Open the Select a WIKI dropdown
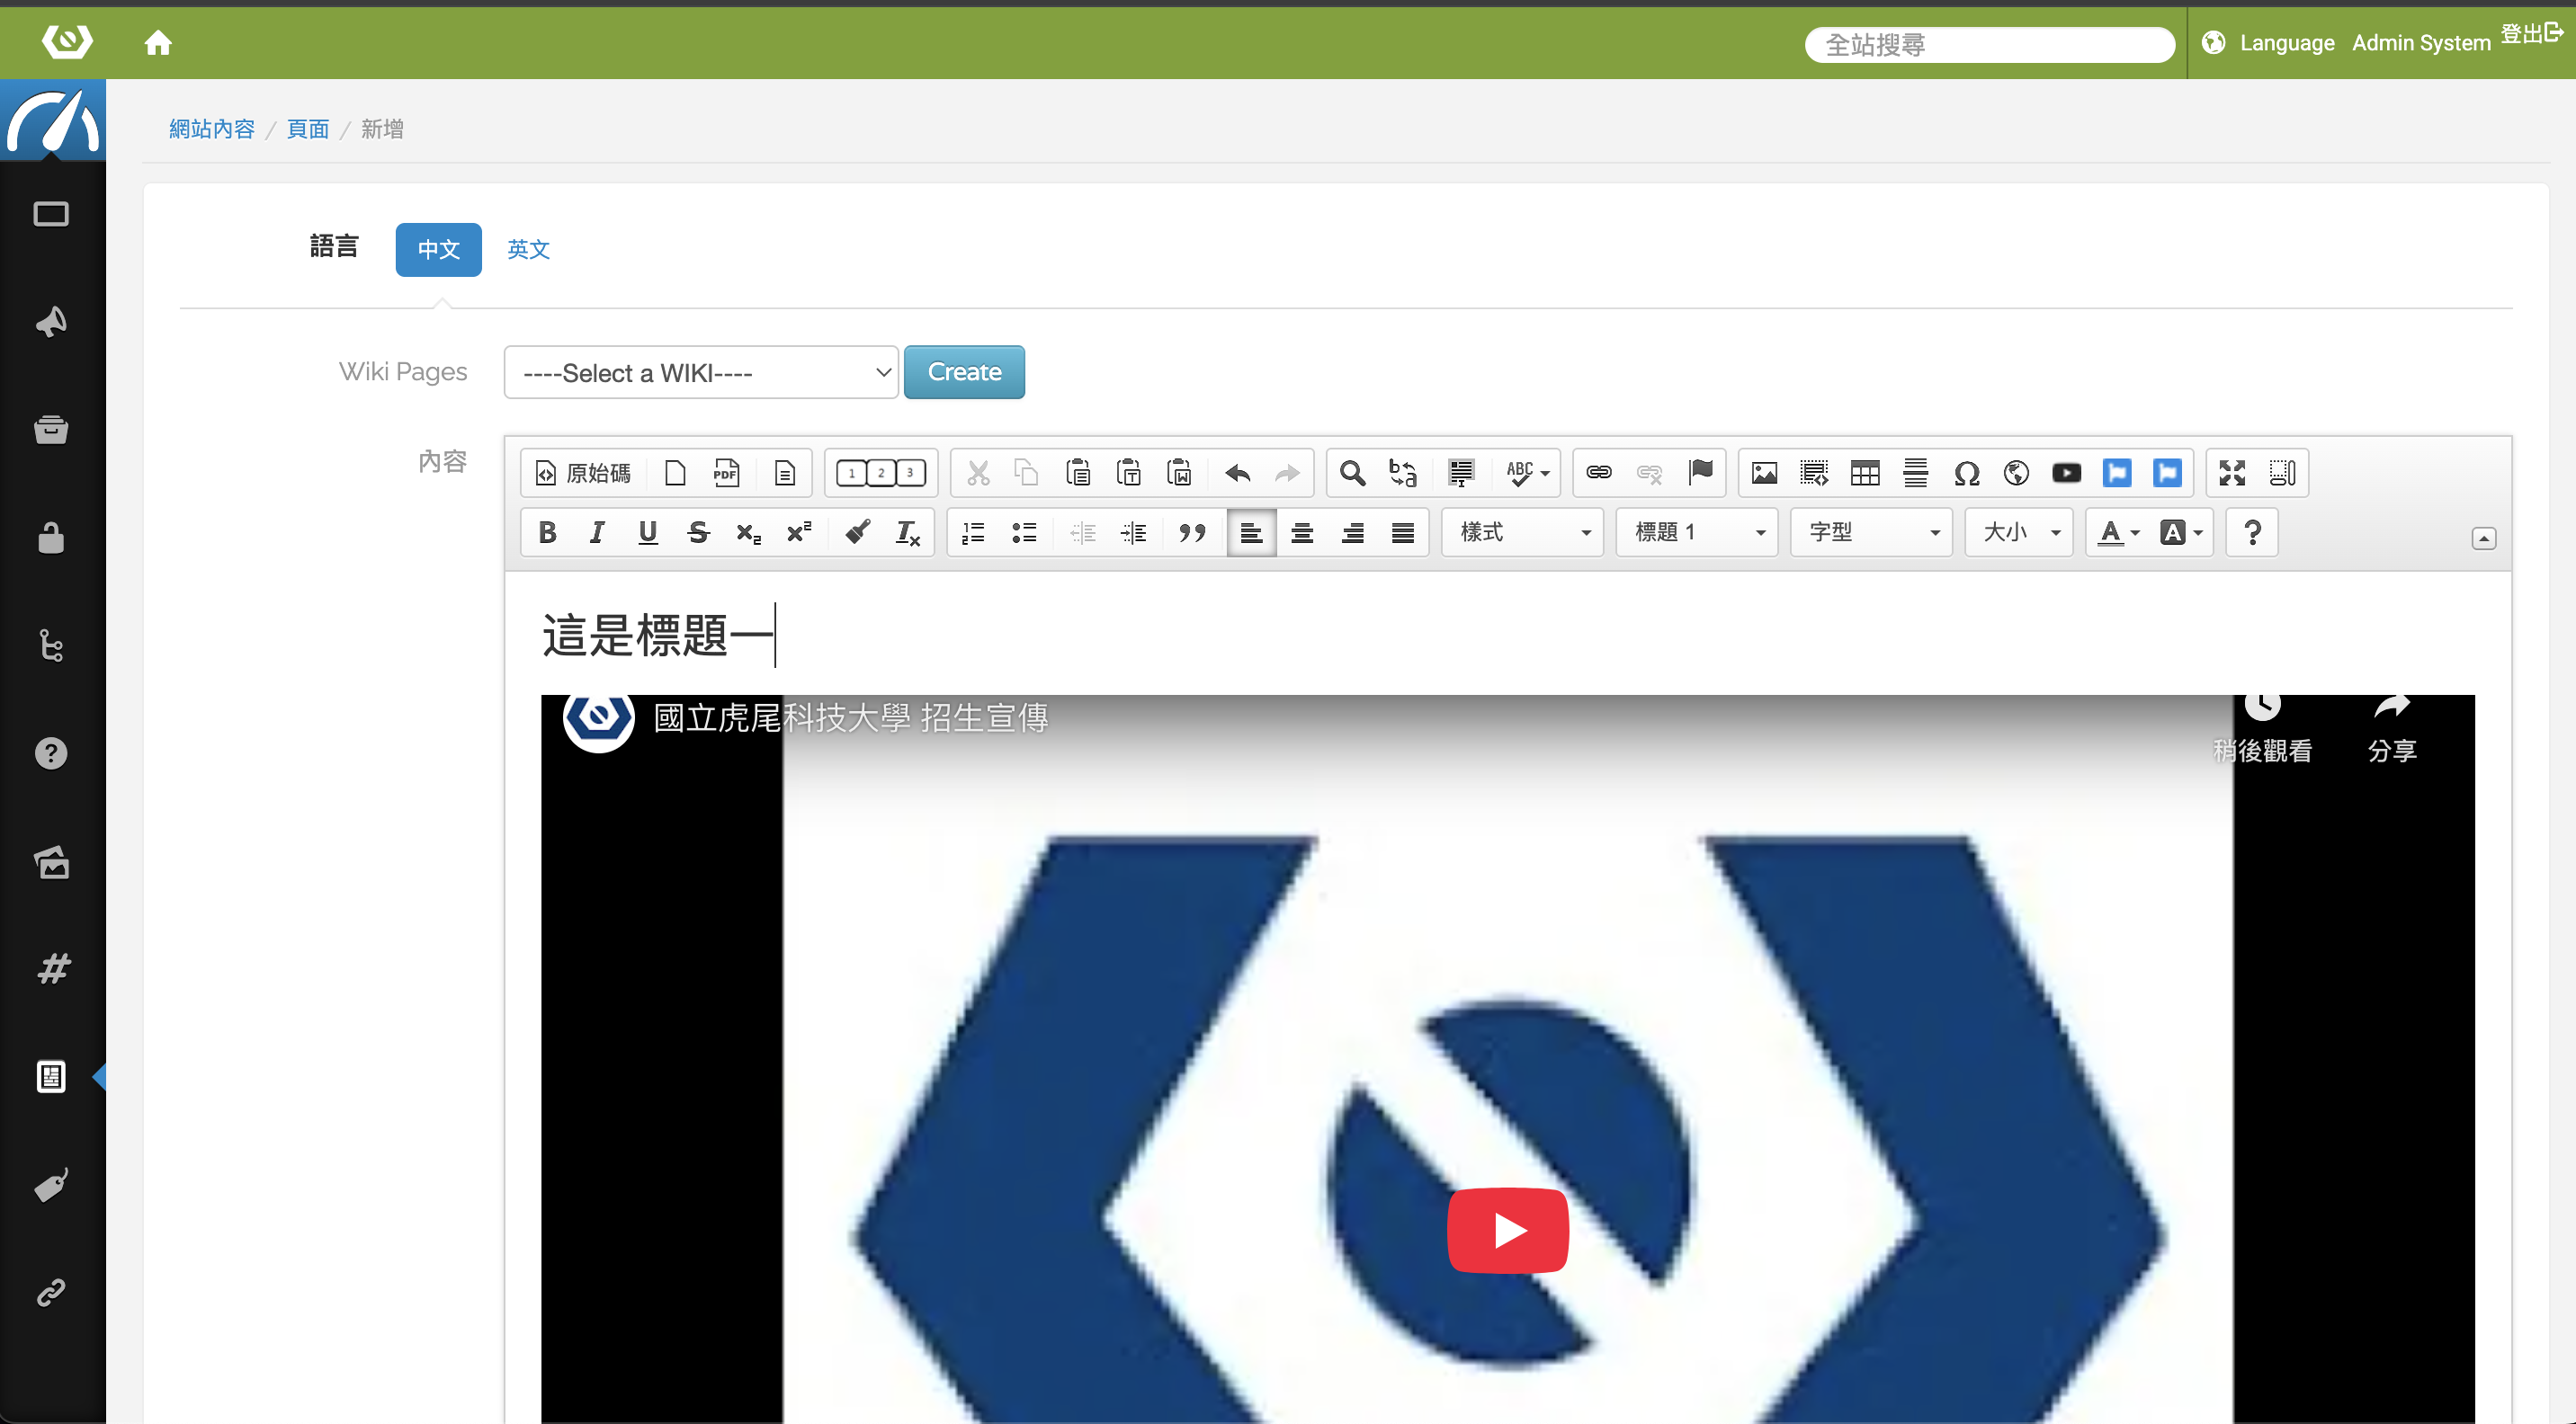This screenshot has width=2576, height=1424. tap(701, 373)
